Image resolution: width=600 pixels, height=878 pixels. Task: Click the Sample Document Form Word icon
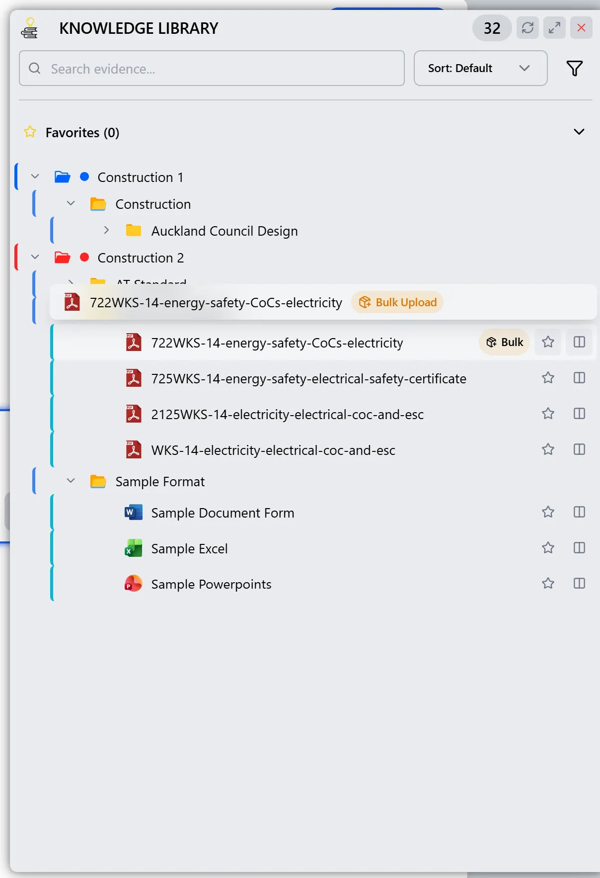[133, 512]
